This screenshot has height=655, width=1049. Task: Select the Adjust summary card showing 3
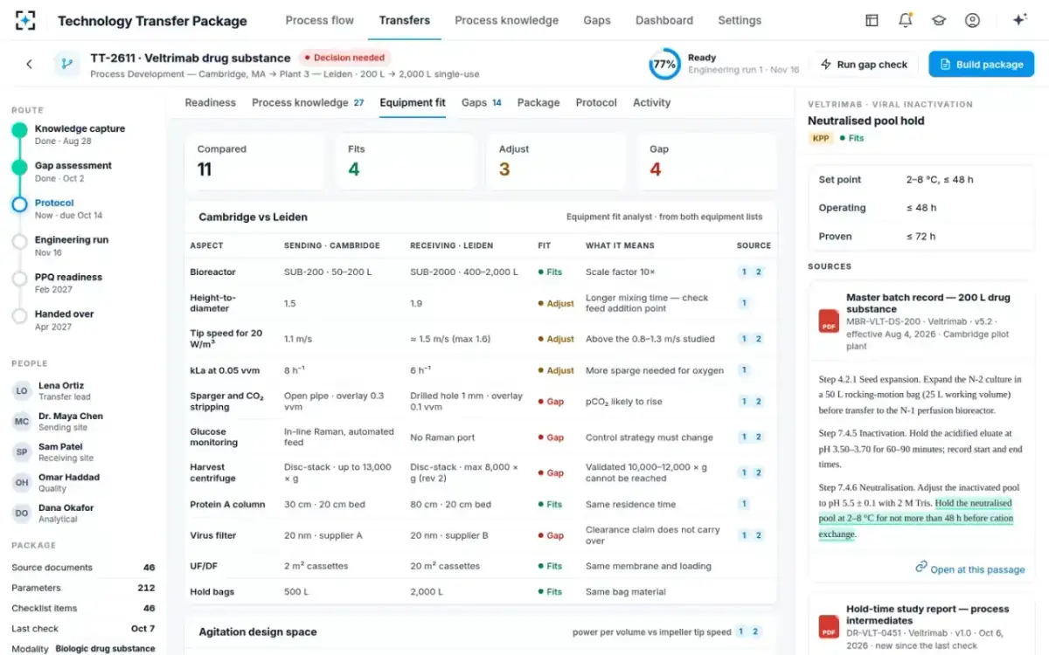556,162
